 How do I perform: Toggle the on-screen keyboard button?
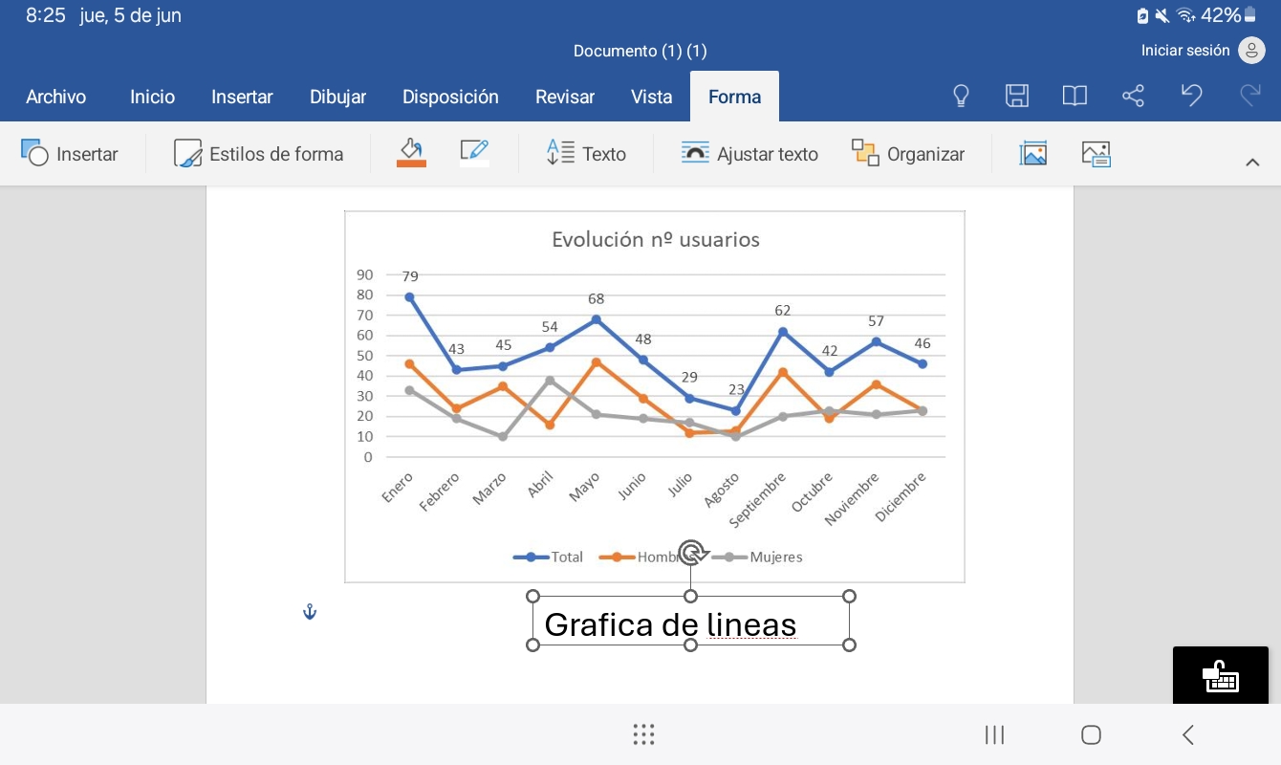click(x=1221, y=676)
